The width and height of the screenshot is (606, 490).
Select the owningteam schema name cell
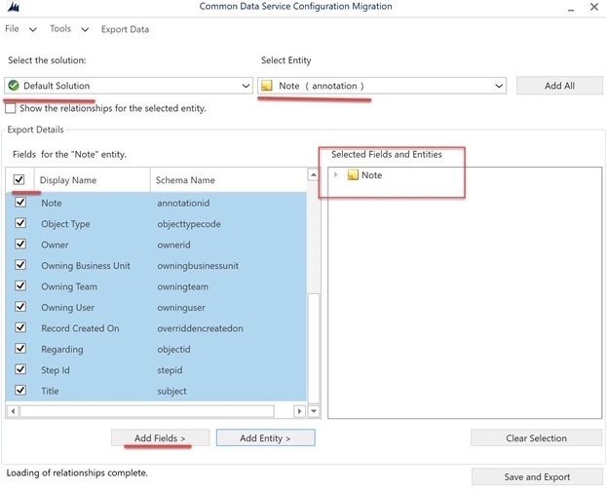183,286
